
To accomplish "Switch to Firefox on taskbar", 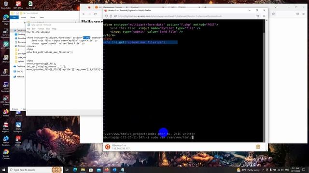I will tap(107, 170).
